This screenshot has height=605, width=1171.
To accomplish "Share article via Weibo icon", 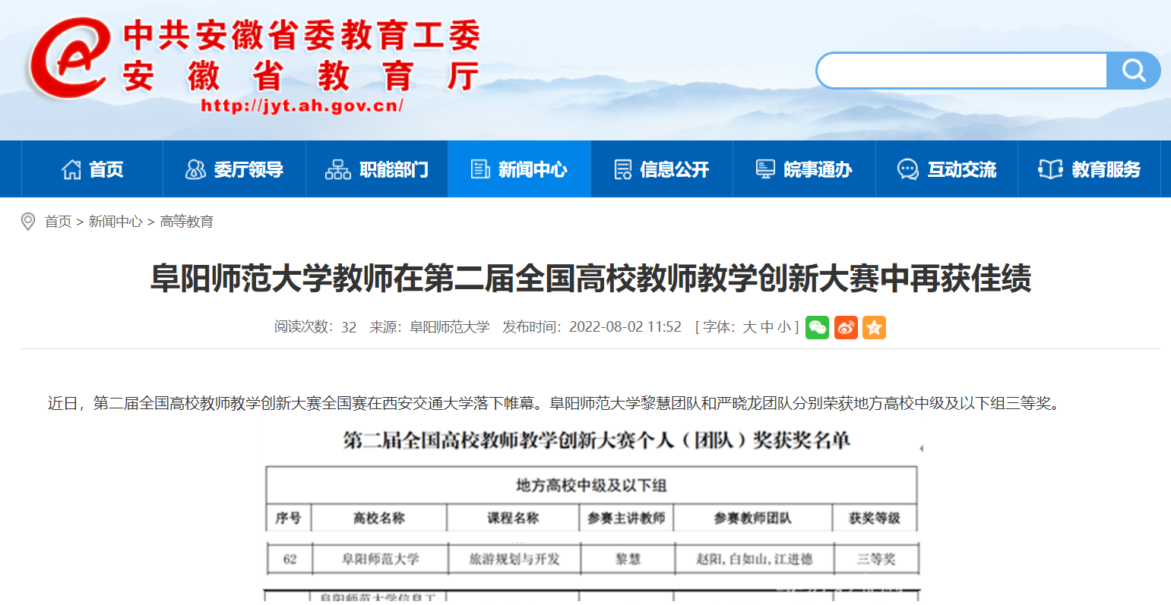I will [x=846, y=327].
